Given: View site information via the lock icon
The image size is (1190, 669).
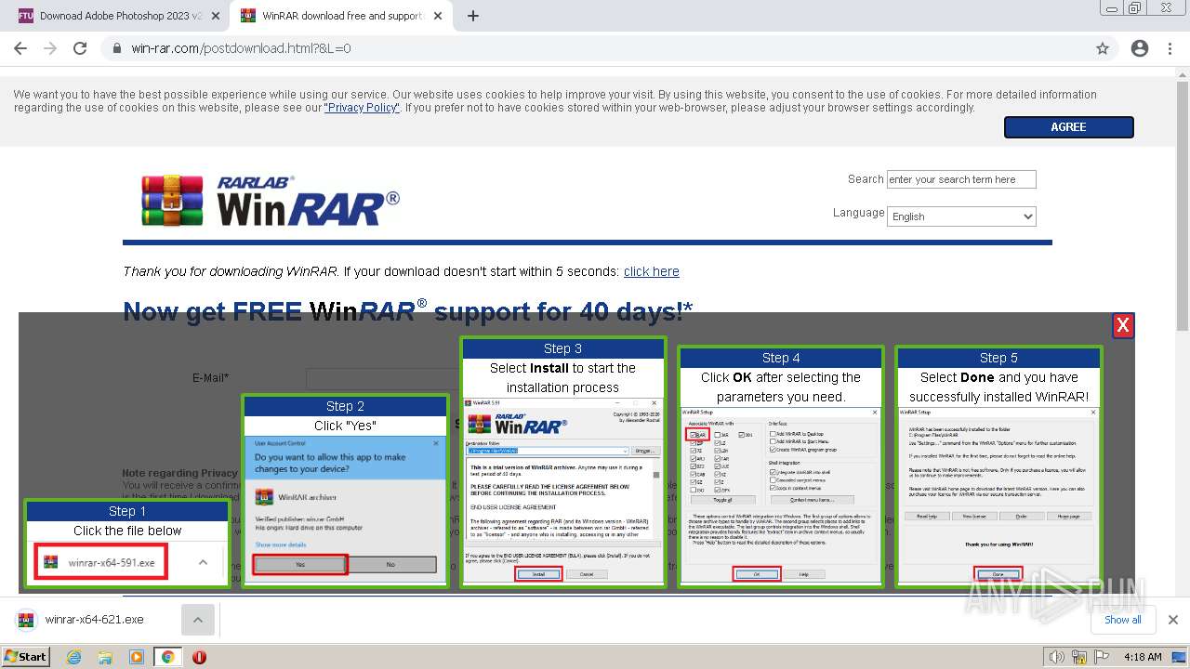Looking at the screenshot, I should point(116,48).
